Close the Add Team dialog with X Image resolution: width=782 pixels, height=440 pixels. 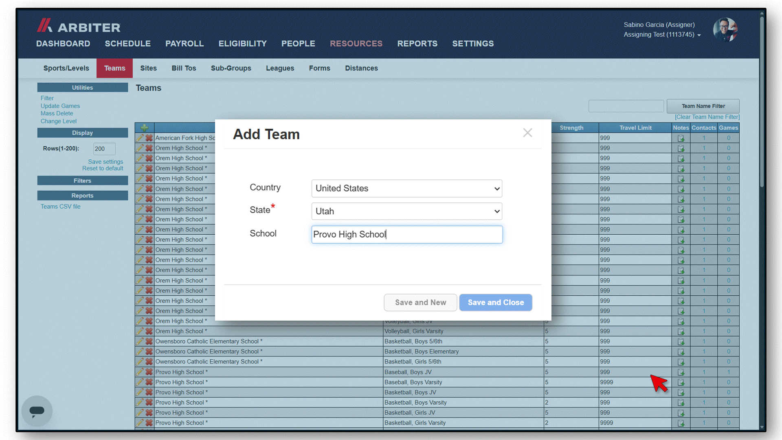(x=527, y=133)
